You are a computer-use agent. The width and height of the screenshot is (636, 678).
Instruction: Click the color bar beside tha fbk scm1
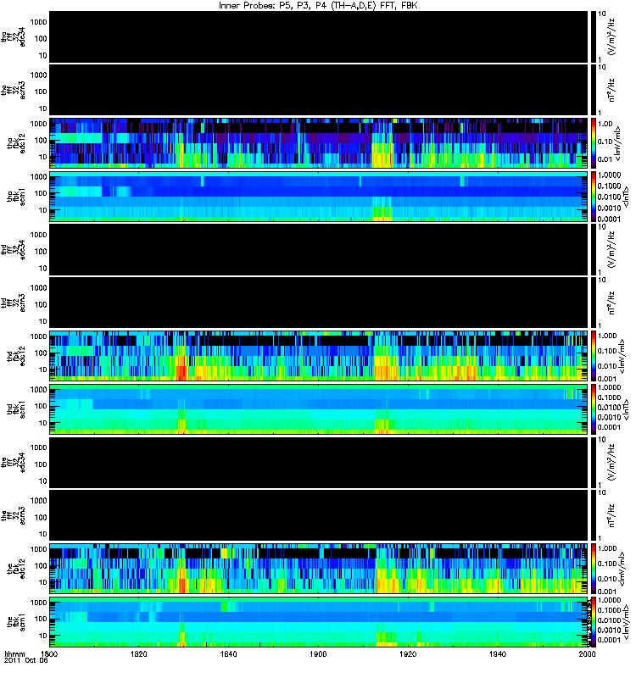click(594, 197)
